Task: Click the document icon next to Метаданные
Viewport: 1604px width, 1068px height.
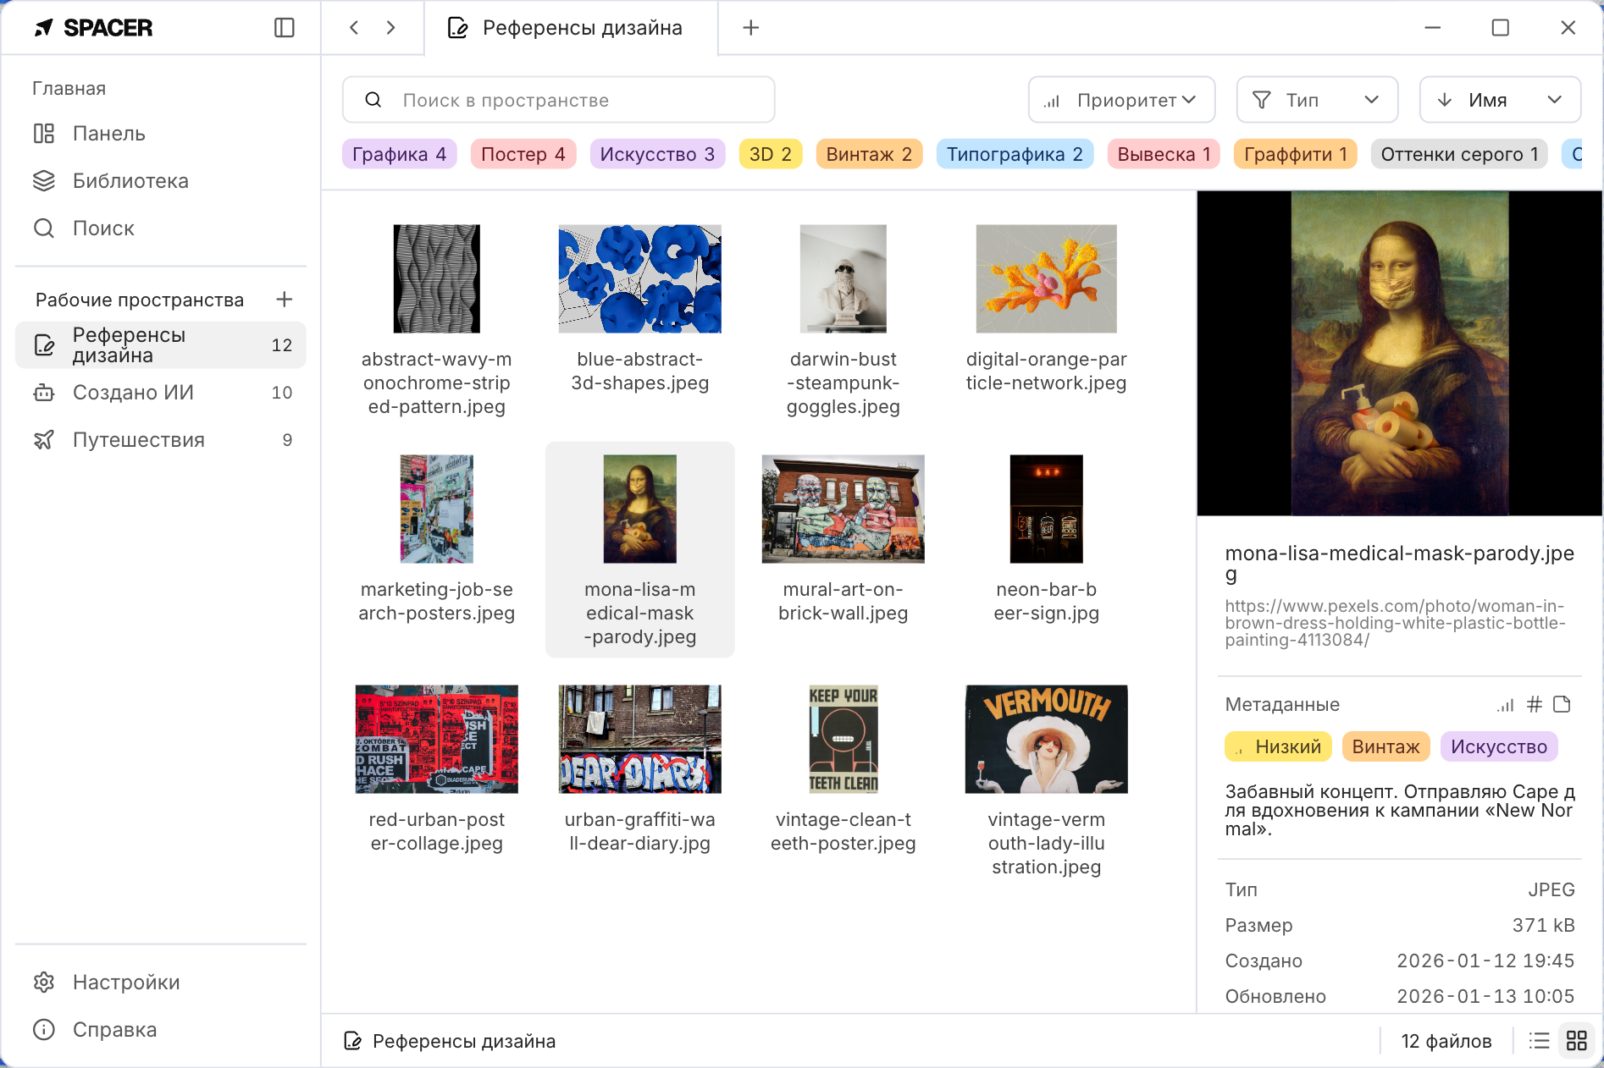Action: point(1563,704)
